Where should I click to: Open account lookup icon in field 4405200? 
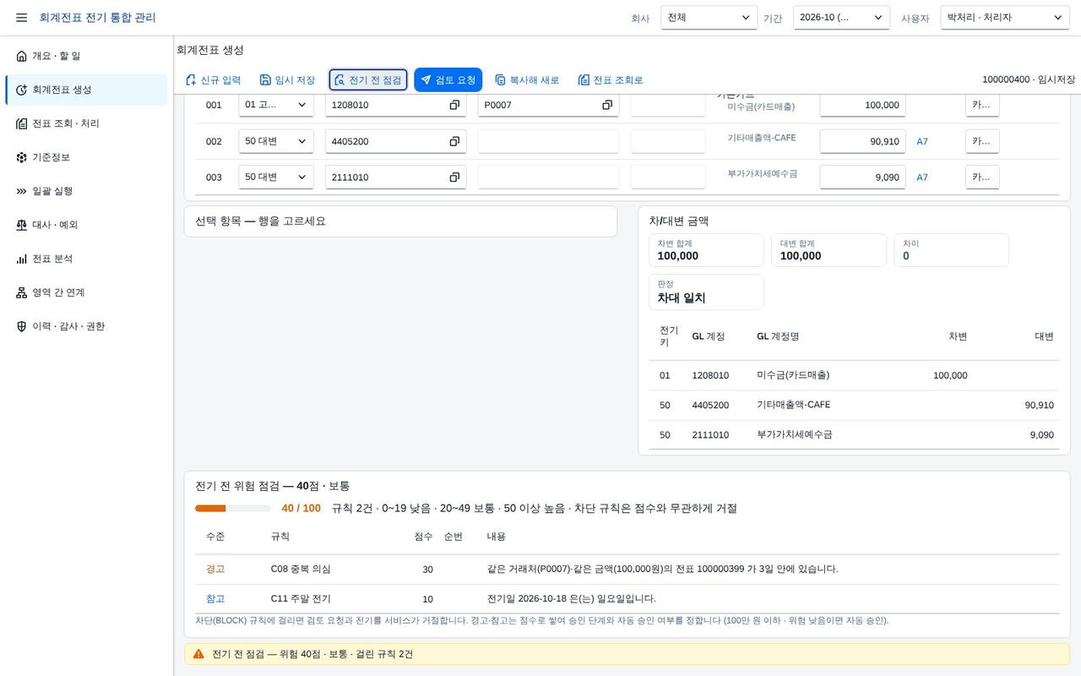(x=454, y=141)
